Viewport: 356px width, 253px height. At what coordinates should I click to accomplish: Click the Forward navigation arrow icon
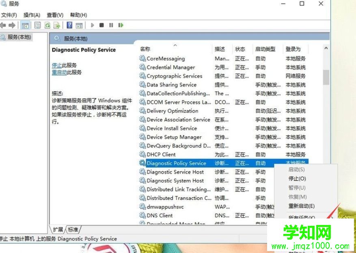coord(12,25)
